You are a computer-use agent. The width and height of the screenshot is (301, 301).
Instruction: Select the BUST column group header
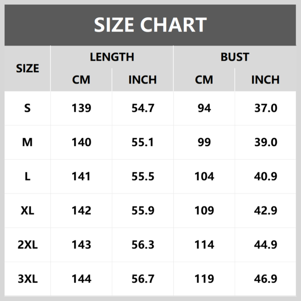tap(235, 57)
